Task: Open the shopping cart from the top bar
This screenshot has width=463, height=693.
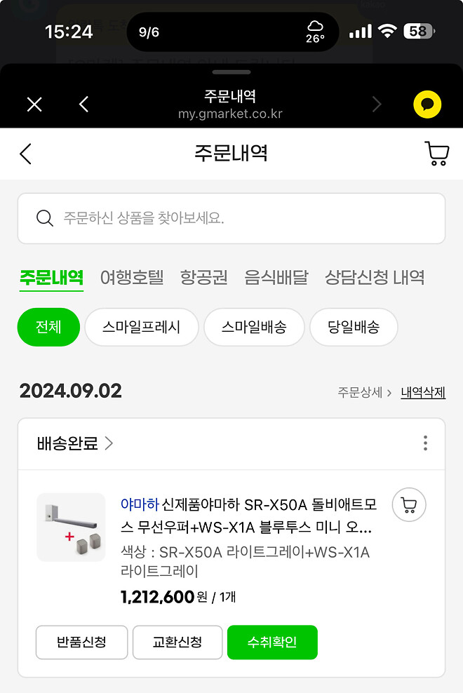Action: point(436,154)
